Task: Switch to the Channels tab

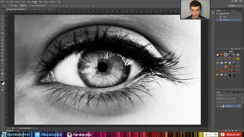Action: (x=225, y=92)
